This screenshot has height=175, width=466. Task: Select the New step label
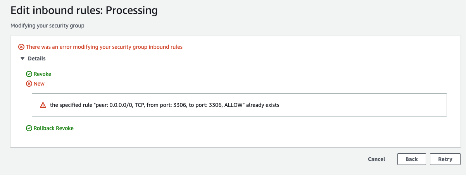click(39, 84)
